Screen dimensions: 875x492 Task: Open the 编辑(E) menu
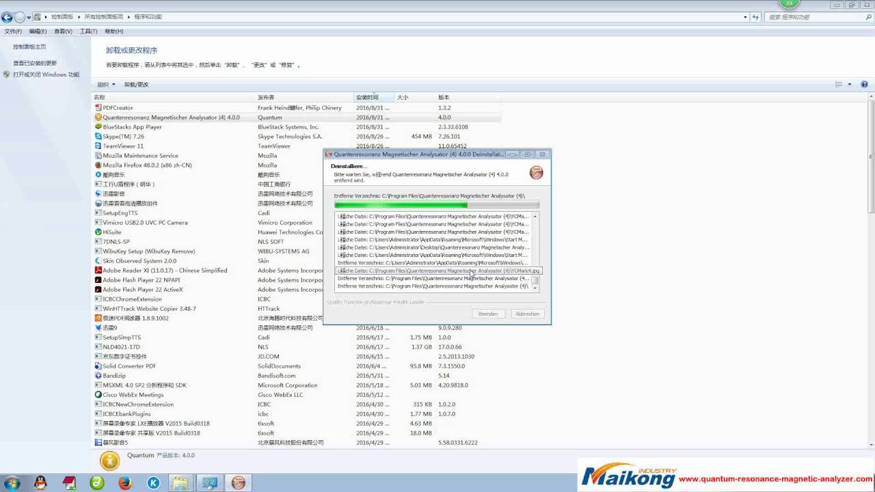(x=38, y=31)
